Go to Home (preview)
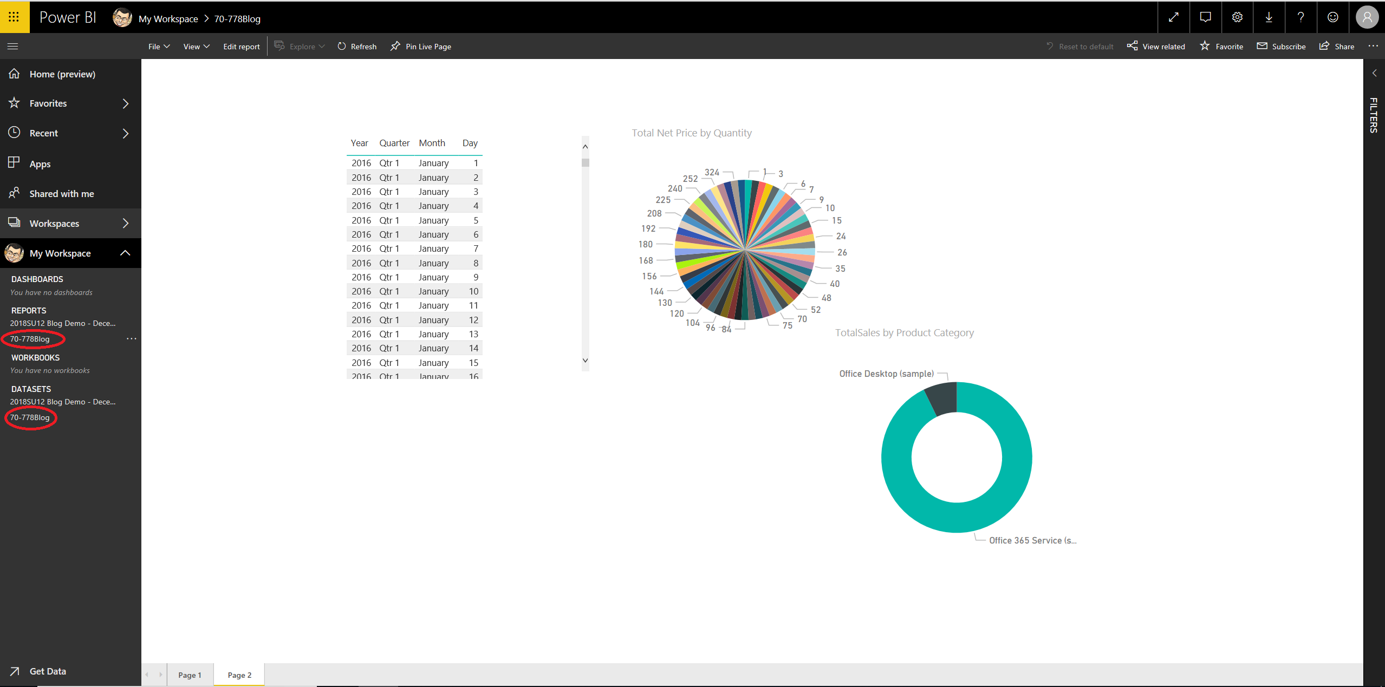1385x687 pixels. (62, 74)
